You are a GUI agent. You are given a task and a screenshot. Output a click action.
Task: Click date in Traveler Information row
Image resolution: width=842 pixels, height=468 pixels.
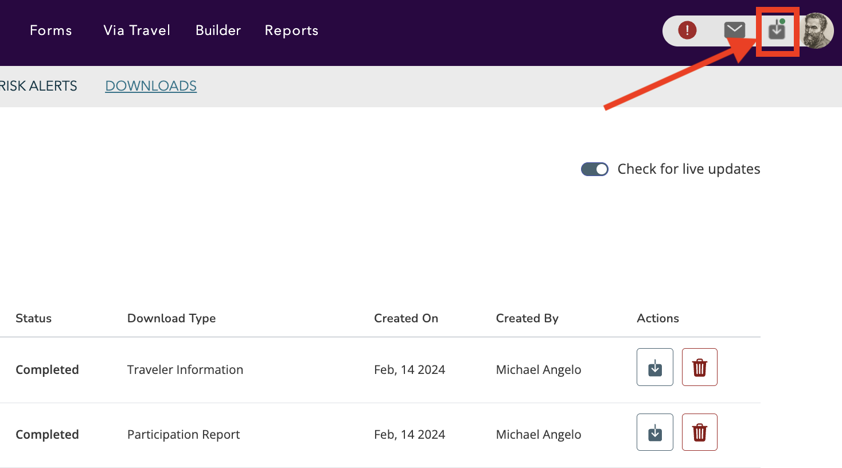click(x=410, y=370)
